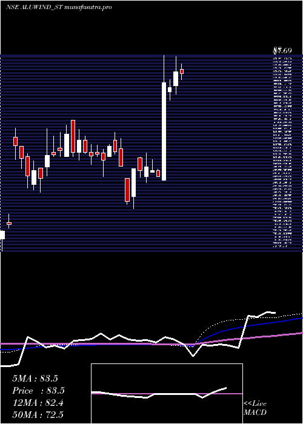Viewport: 303px width, 424px height.
Task: Click the Price : 83.5 label
Action: (38, 391)
